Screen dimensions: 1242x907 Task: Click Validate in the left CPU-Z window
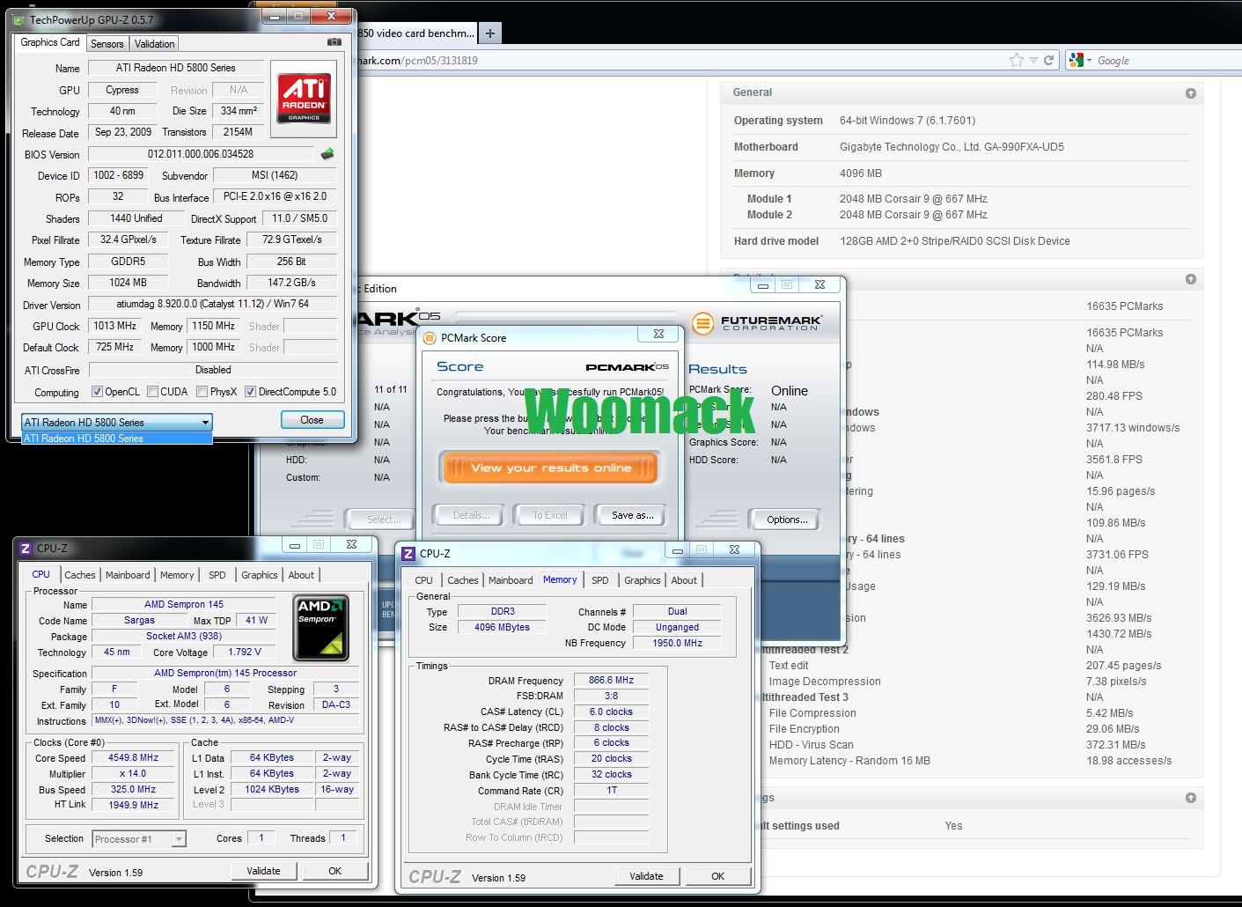pos(263,871)
